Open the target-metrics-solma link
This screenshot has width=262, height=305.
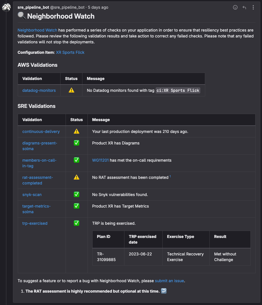[x=36, y=209]
